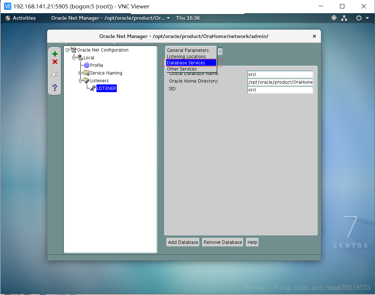
Task: Select the Profile globe icon in tree
Action: [87, 65]
